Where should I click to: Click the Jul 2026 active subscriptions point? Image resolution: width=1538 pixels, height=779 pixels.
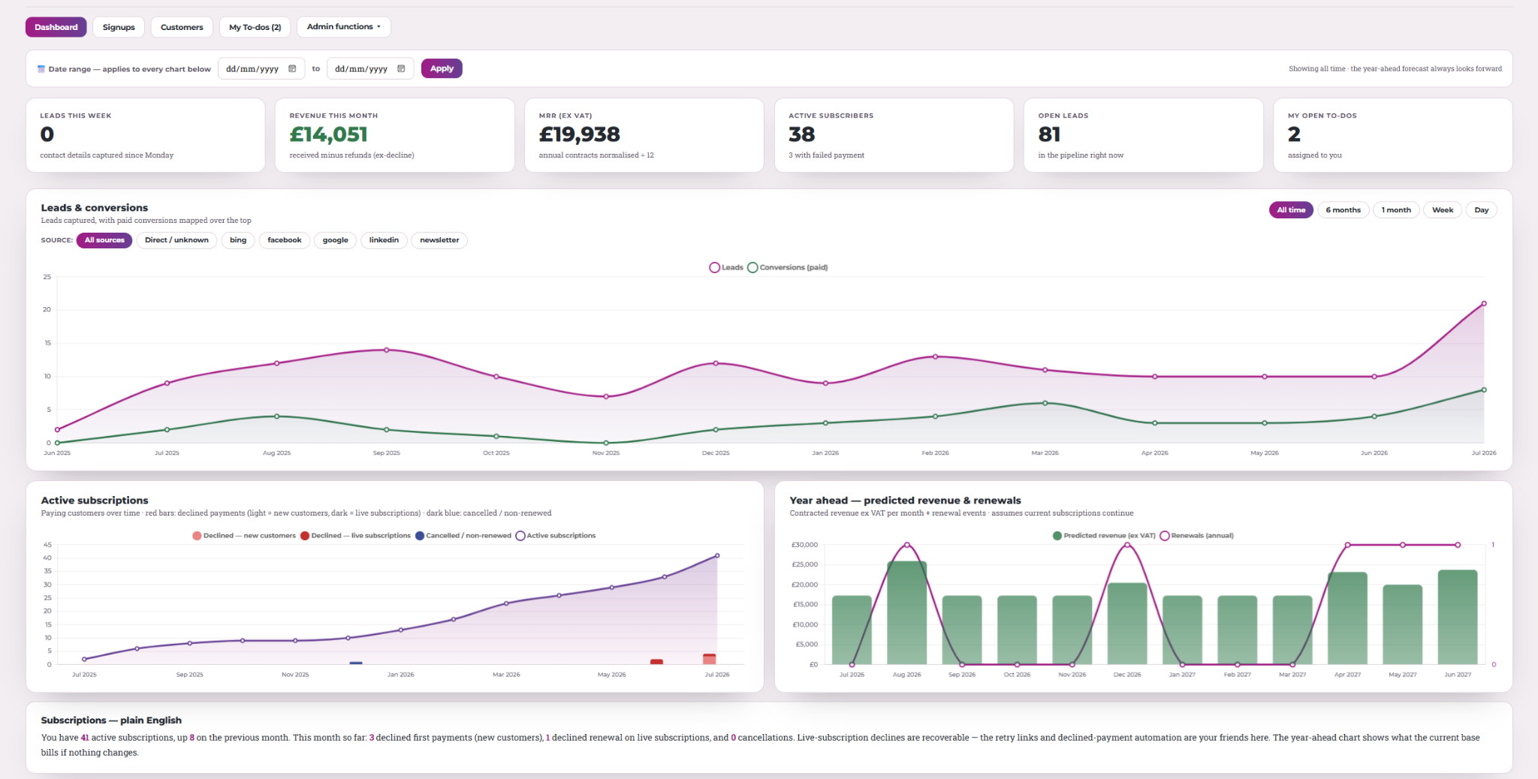(717, 556)
